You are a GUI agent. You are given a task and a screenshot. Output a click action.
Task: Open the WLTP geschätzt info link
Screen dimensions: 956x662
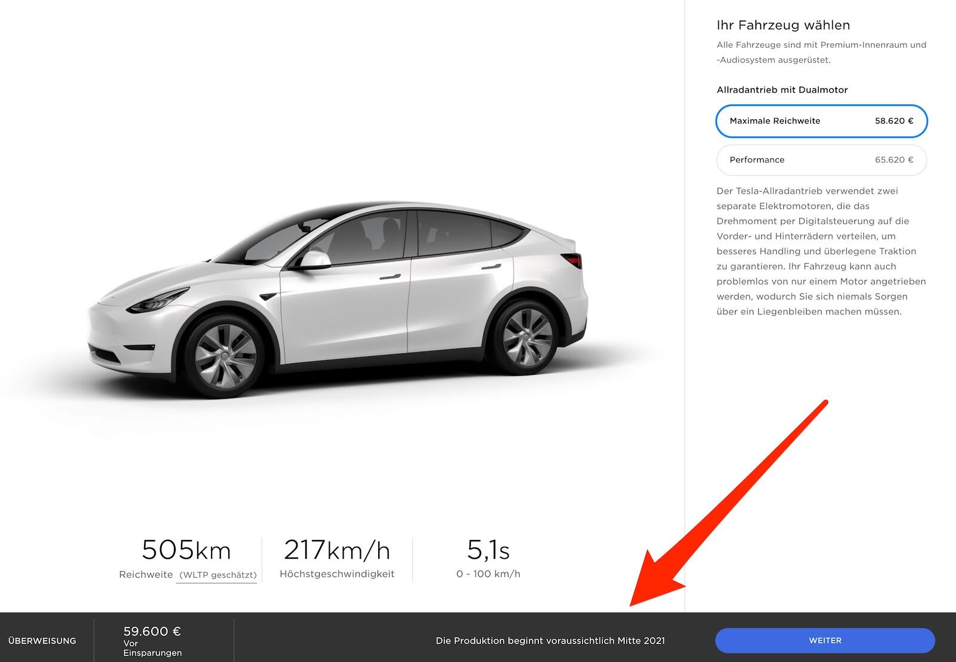click(x=217, y=575)
